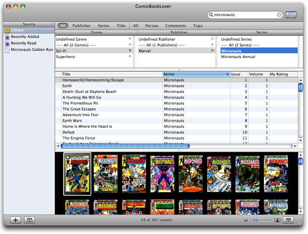Click into the micronauts search field
This screenshot has width=308, height=234.
pyautogui.click(x=245, y=15)
